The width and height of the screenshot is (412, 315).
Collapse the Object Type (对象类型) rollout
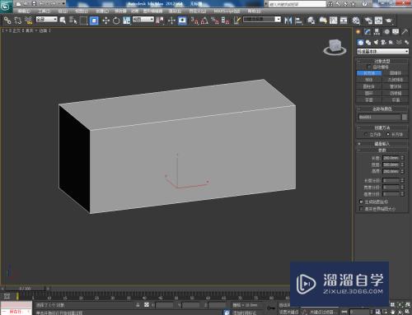382,61
